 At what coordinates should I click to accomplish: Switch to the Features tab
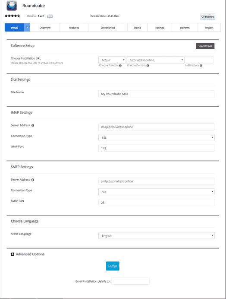coord(74,28)
